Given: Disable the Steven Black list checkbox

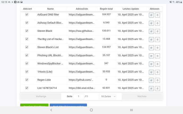Looking at the screenshot, I should tap(27, 31).
